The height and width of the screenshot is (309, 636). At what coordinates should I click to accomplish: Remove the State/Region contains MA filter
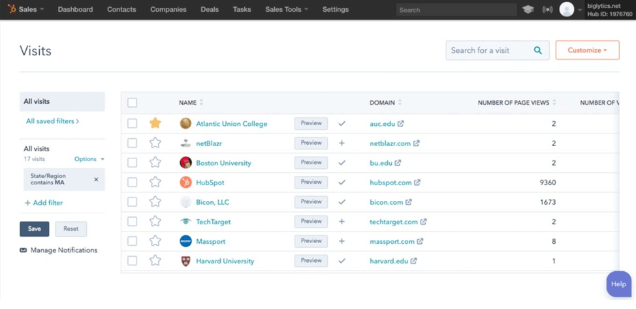96,179
